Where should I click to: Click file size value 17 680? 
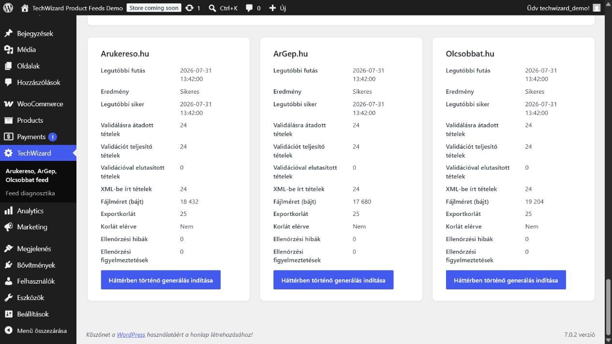tap(362, 201)
